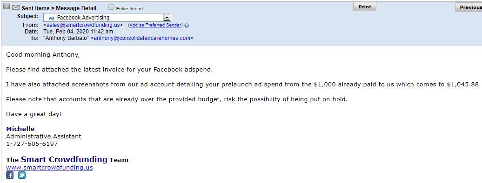Click the Smart Crowdfunding team name
This screenshot has width=482, height=183.
coord(64,159)
